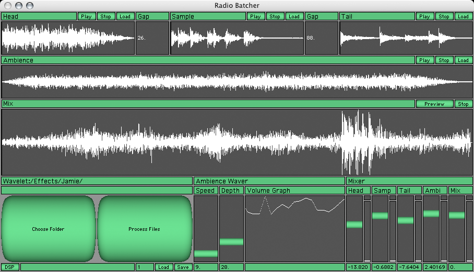Play the Ambience track

tap(425, 60)
